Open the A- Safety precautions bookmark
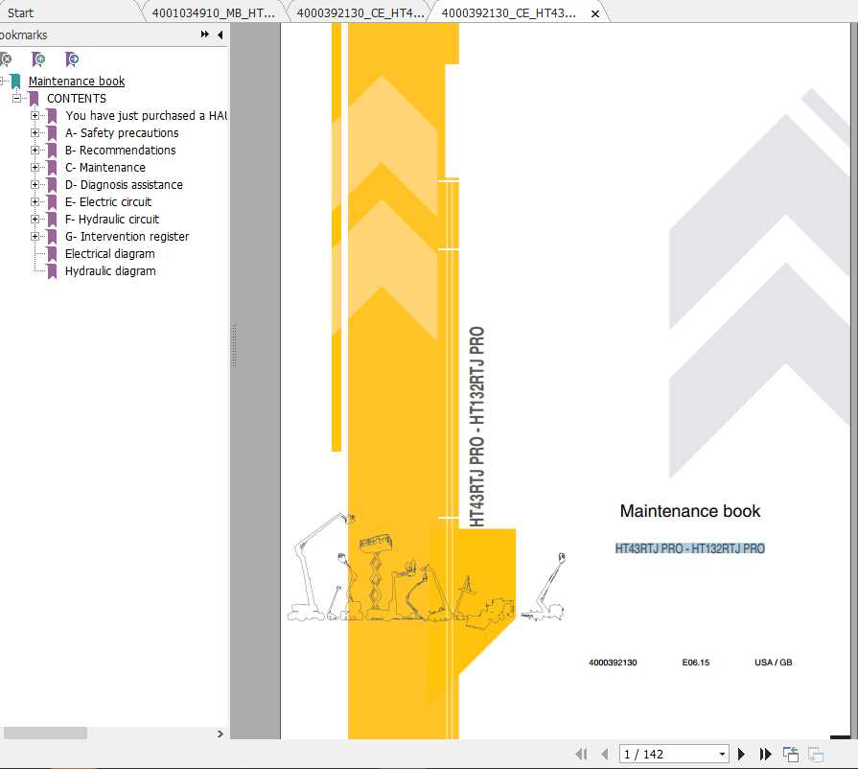Image resolution: width=858 pixels, height=769 pixels. click(122, 133)
